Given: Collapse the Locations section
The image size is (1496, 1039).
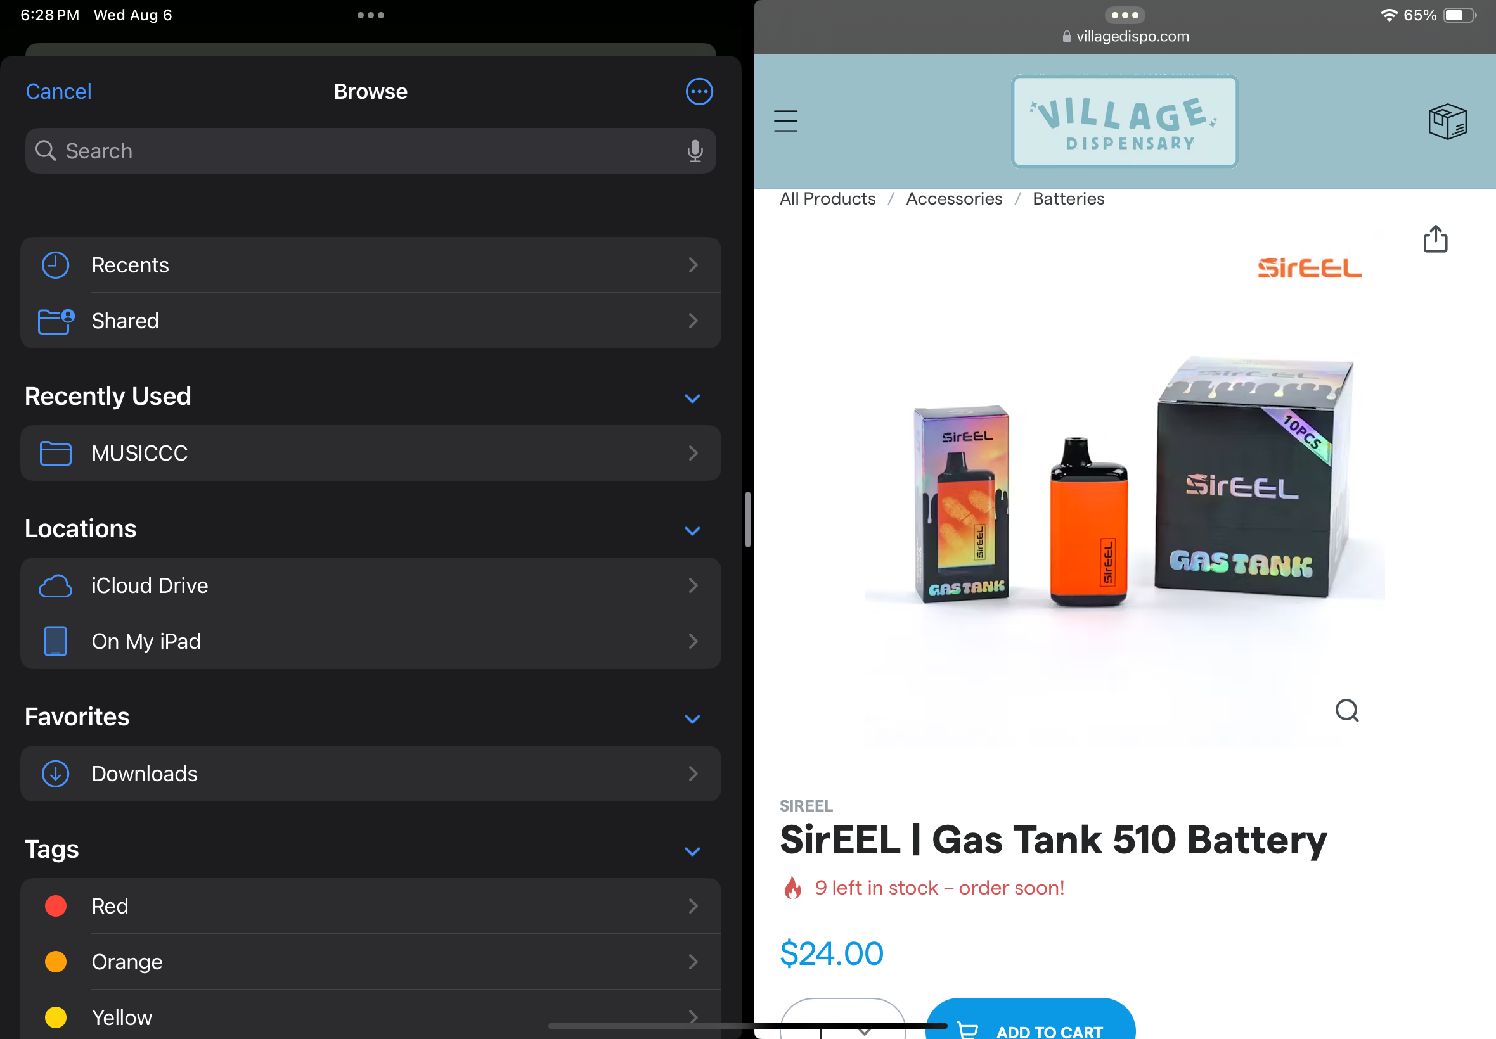Looking at the screenshot, I should pyautogui.click(x=692, y=530).
